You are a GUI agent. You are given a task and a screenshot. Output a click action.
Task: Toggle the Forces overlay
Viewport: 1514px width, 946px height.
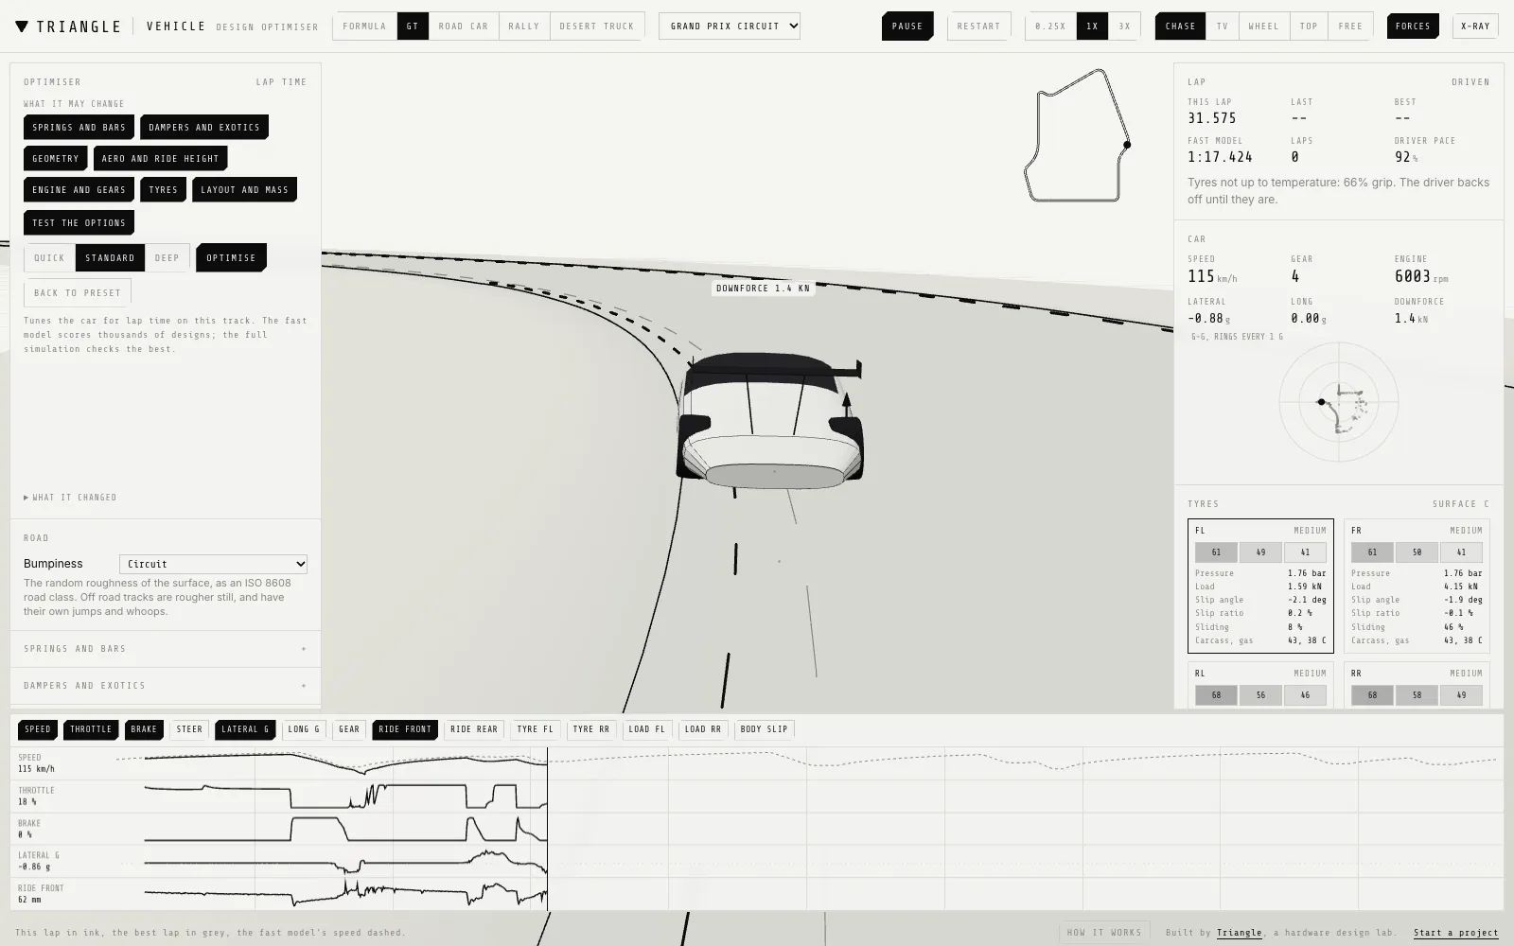(x=1413, y=26)
